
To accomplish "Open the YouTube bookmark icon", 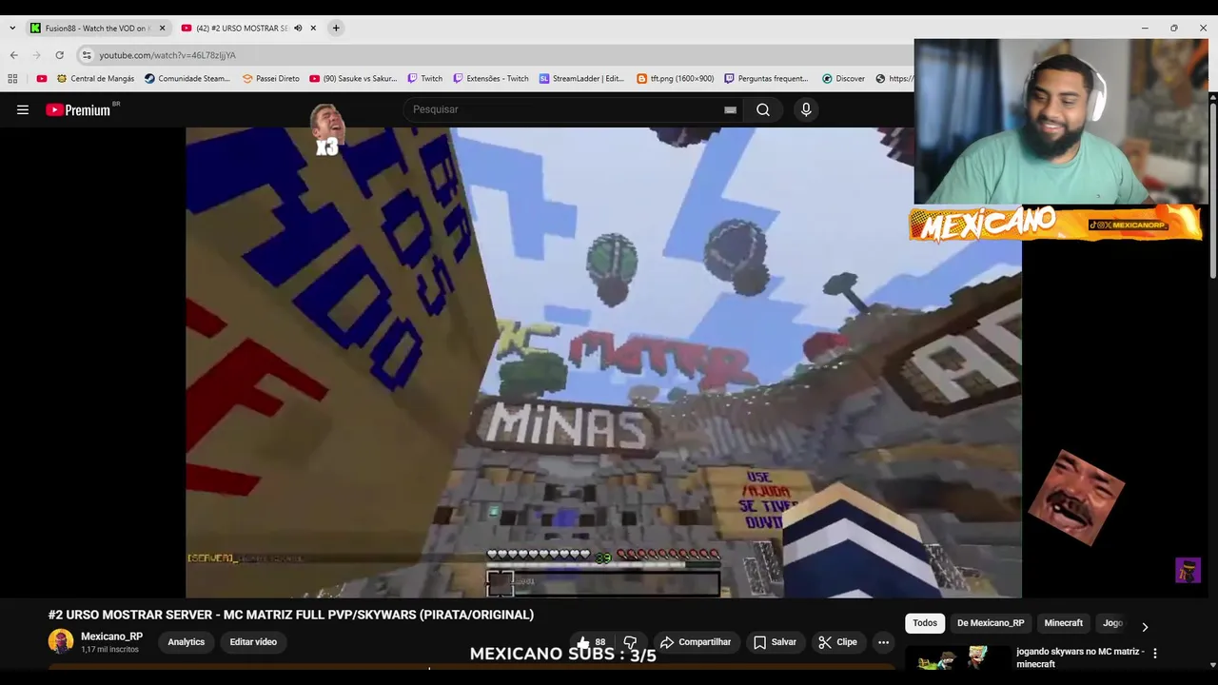I will coord(42,79).
